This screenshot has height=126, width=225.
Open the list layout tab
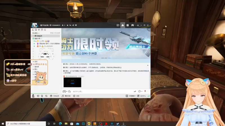(128, 25)
